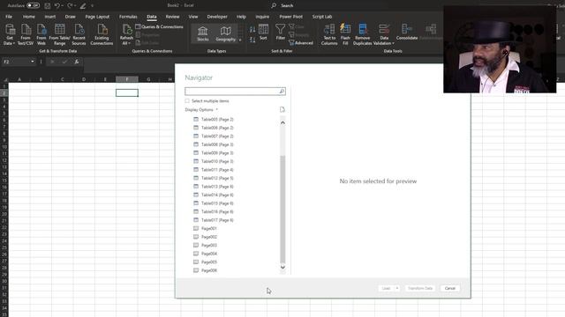The height and width of the screenshot is (317, 565).
Task: Select Table007 (Page 2)
Action: [x=217, y=136]
